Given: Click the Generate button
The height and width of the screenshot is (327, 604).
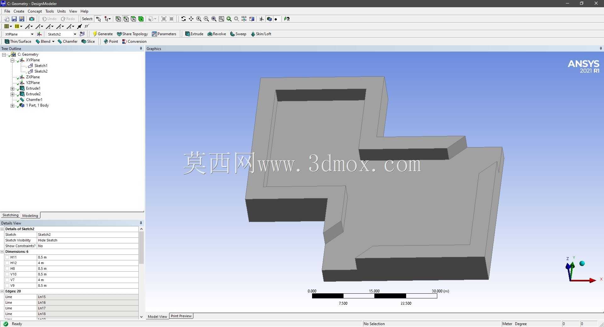Looking at the screenshot, I should point(103,34).
